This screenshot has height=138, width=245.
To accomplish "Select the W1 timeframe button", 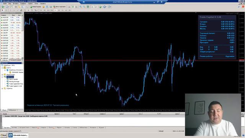I will [66, 10].
